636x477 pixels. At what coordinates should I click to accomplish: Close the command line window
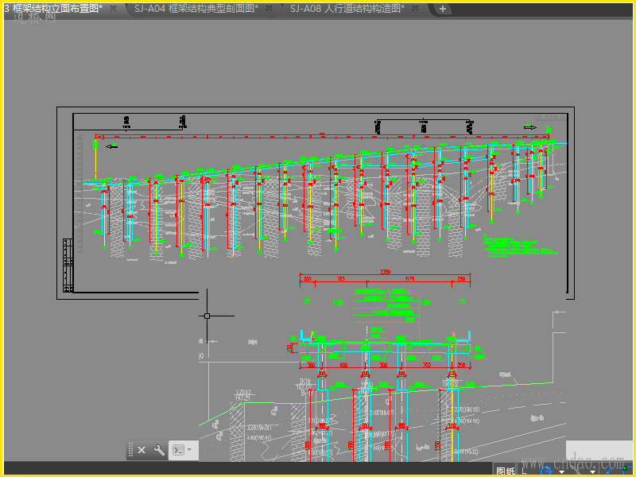[142, 450]
